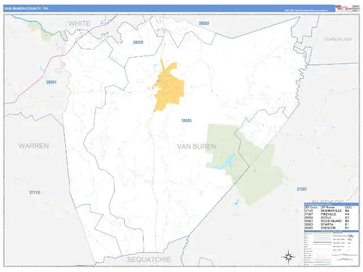Click ZIP code label 38583 on map

[x=204, y=23]
